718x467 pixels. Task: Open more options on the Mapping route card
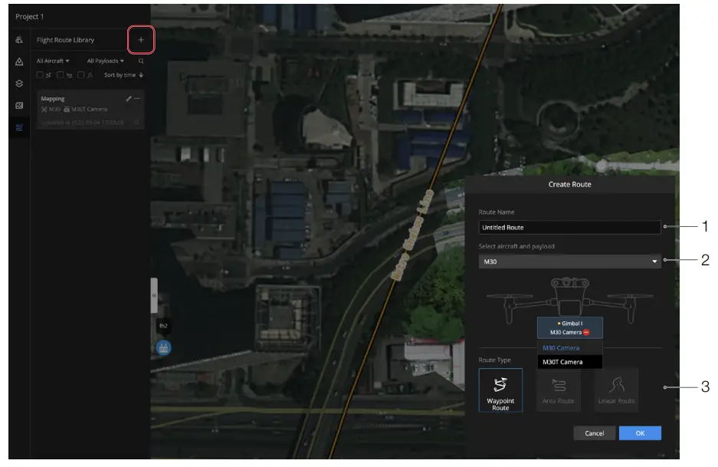[x=137, y=97]
